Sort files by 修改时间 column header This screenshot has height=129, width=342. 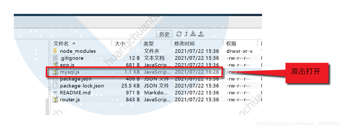pos(184,44)
